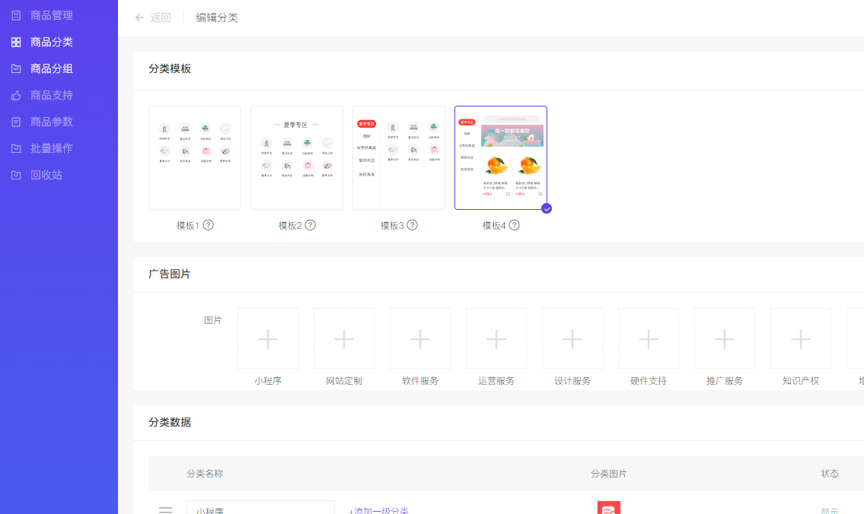Navigate to 批量操作 in sidebar
The height and width of the screenshot is (514, 864).
click(x=52, y=148)
